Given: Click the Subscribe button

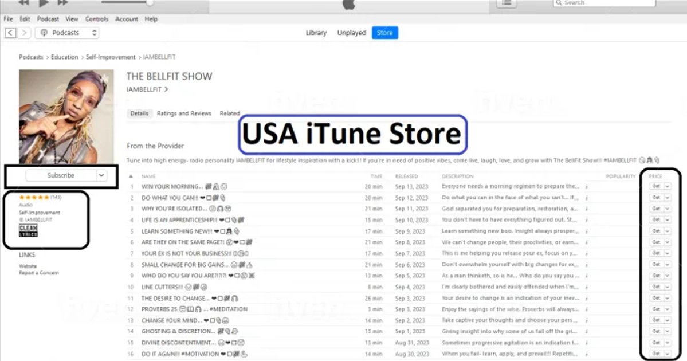Looking at the screenshot, I should click(61, 175).
